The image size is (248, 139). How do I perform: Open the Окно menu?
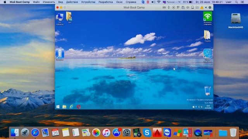pos(119,2)
